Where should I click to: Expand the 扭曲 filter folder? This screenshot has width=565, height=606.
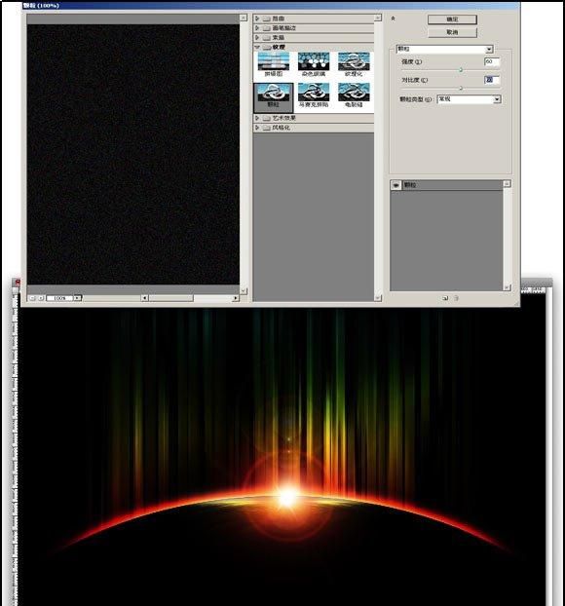[257, 19]
